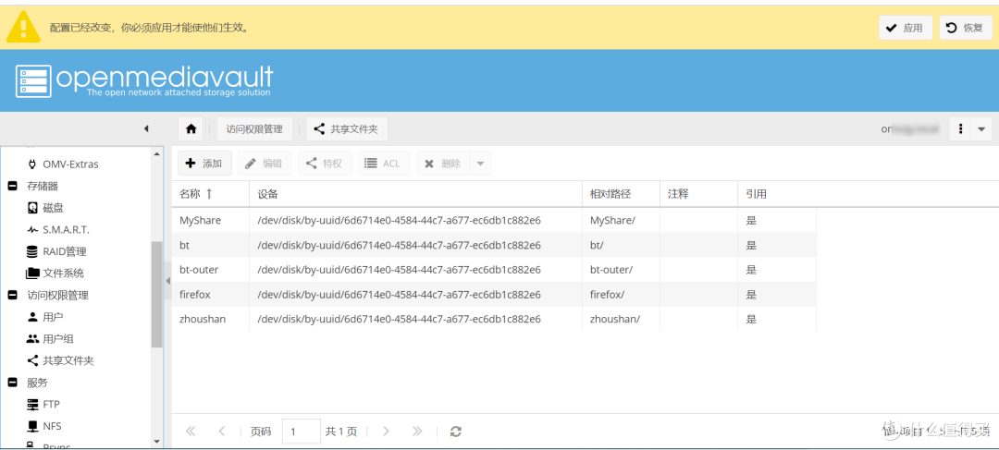This screenshot has width=999, height=450.
Task: Click the 注释 column header
Action: pos(698,194)
